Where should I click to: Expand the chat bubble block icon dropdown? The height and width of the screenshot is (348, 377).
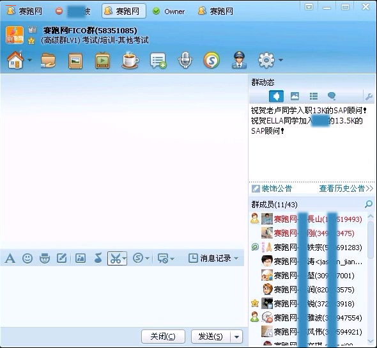pyautogui.click(x=172, y=259)
